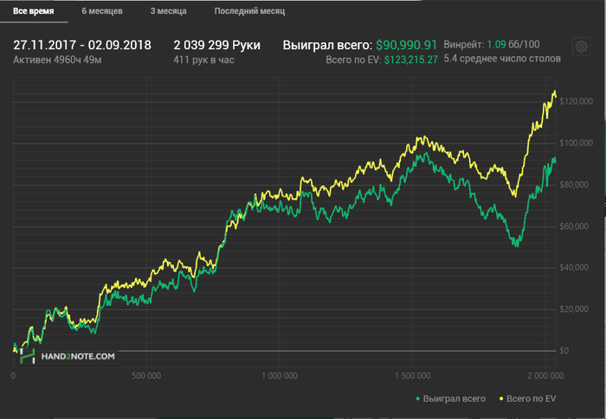The image size is (606, 419).
Task: Click the '1 000 000' x-axis label
Action: pos(280,376)
